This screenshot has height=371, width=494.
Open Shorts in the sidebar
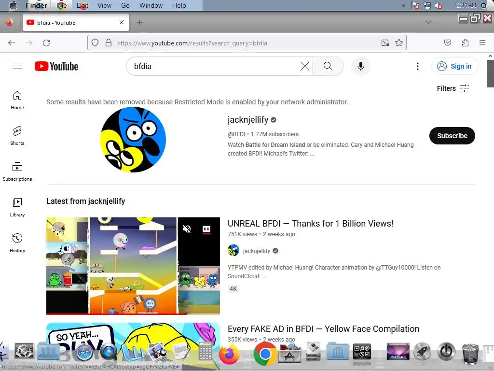[x=17, y=136]
